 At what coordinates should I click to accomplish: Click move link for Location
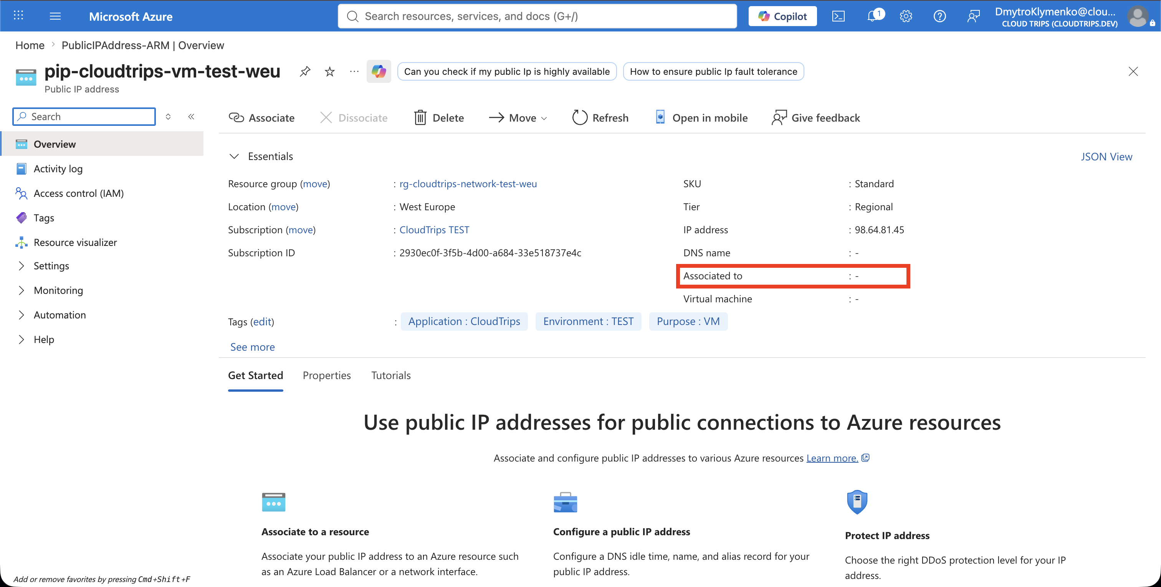(283, 206)
